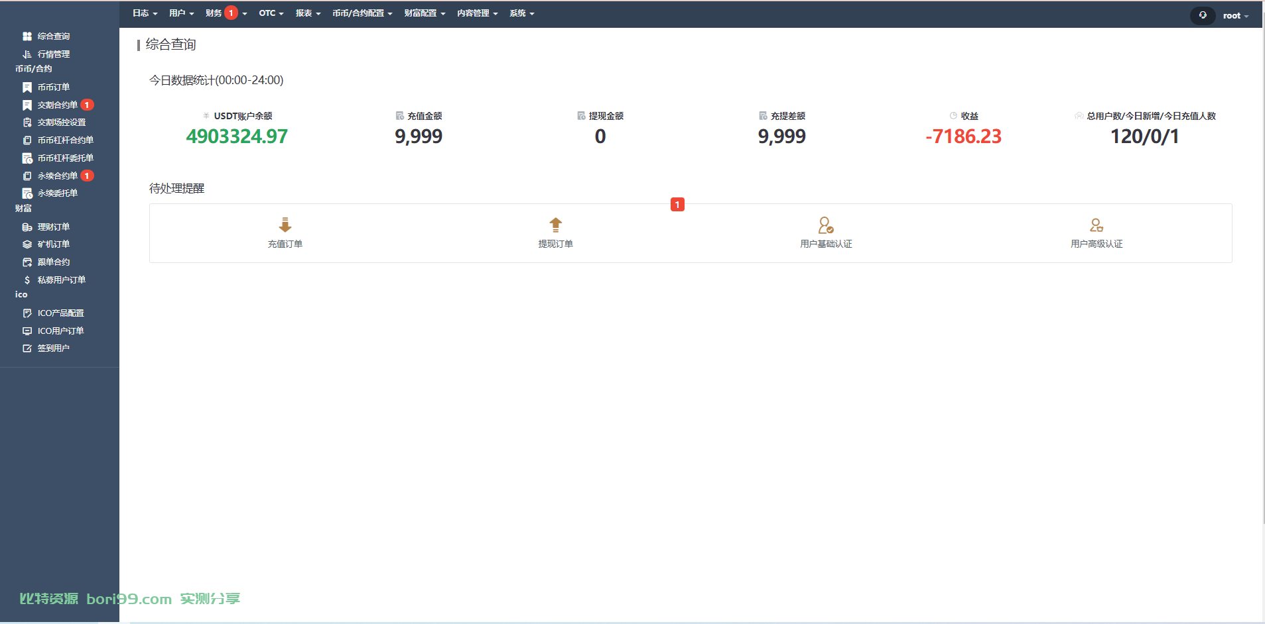Viewport: 1265px width, 624px height.
Task: Open 理财订单 sidebar entry
Action: (x=54, y=227)
